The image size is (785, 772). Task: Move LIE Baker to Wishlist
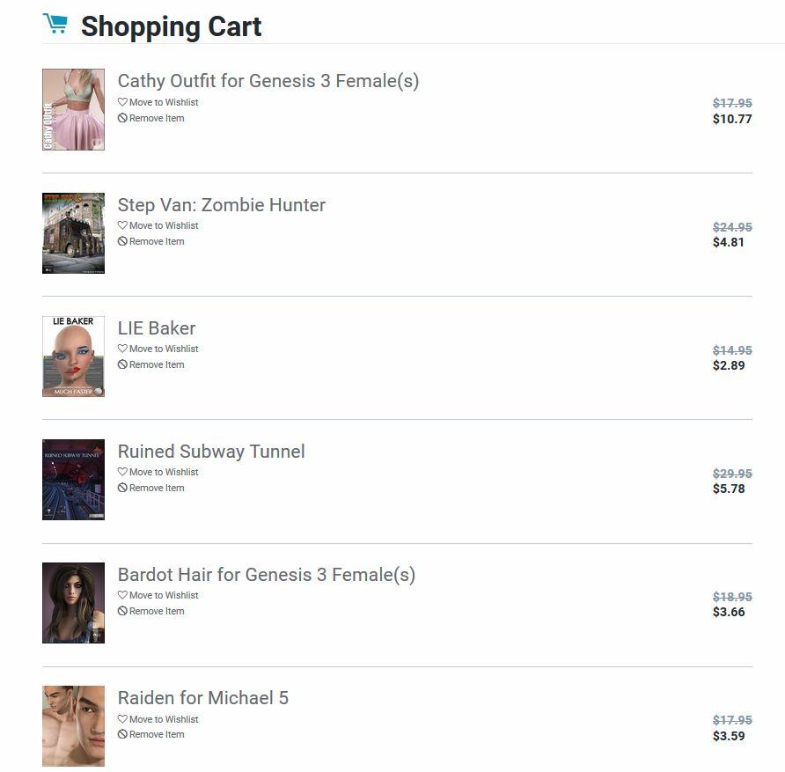pyautogui.click(x=163, y=349)
